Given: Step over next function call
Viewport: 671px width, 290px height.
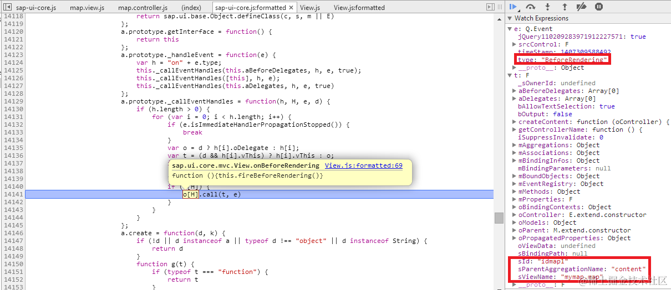Looking at the screenshot, I should pos(531,7).
